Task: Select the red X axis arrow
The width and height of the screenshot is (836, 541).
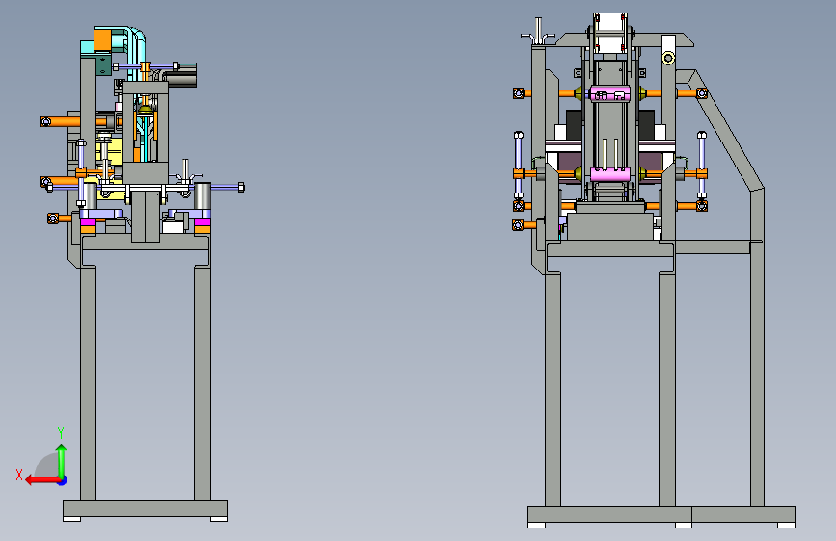Action: point(42,480)
